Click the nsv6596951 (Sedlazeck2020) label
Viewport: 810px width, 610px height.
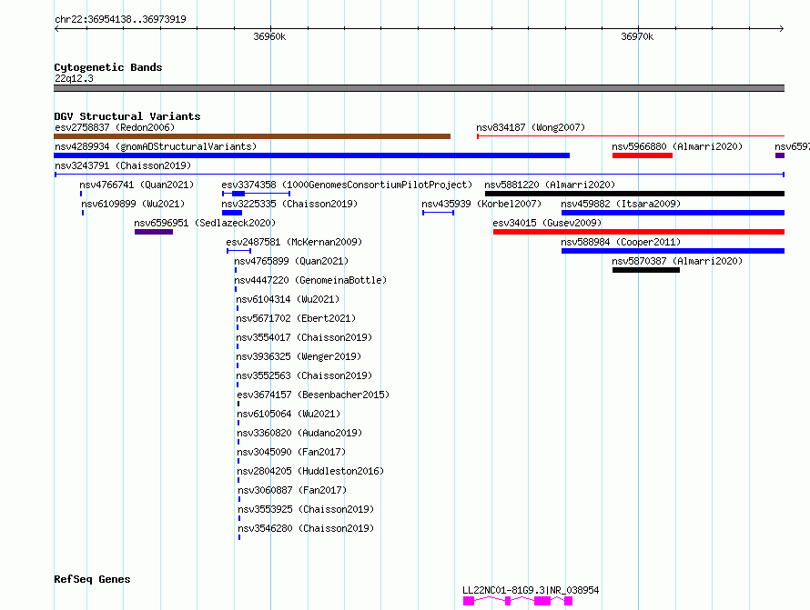click(205, 223)
